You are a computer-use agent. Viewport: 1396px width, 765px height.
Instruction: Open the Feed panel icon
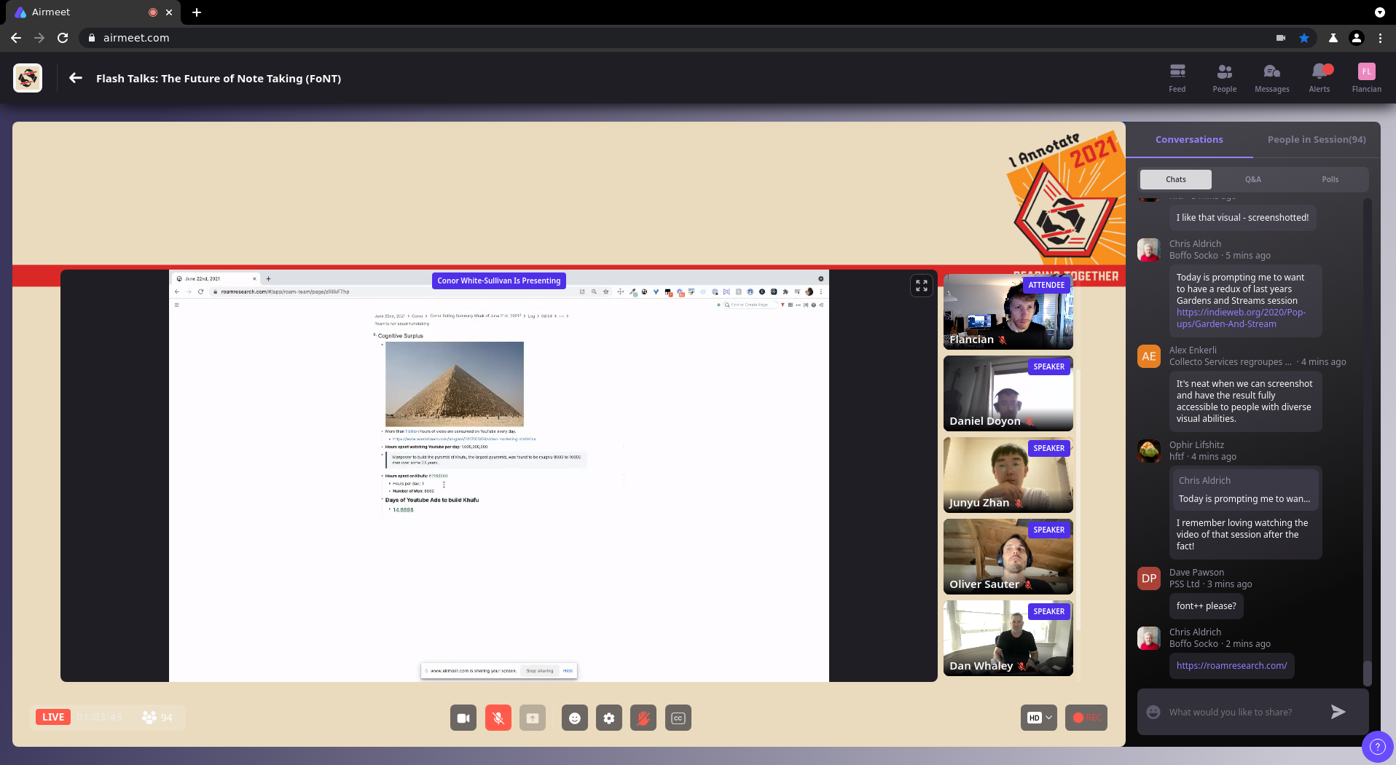(x=1177, y=78)
